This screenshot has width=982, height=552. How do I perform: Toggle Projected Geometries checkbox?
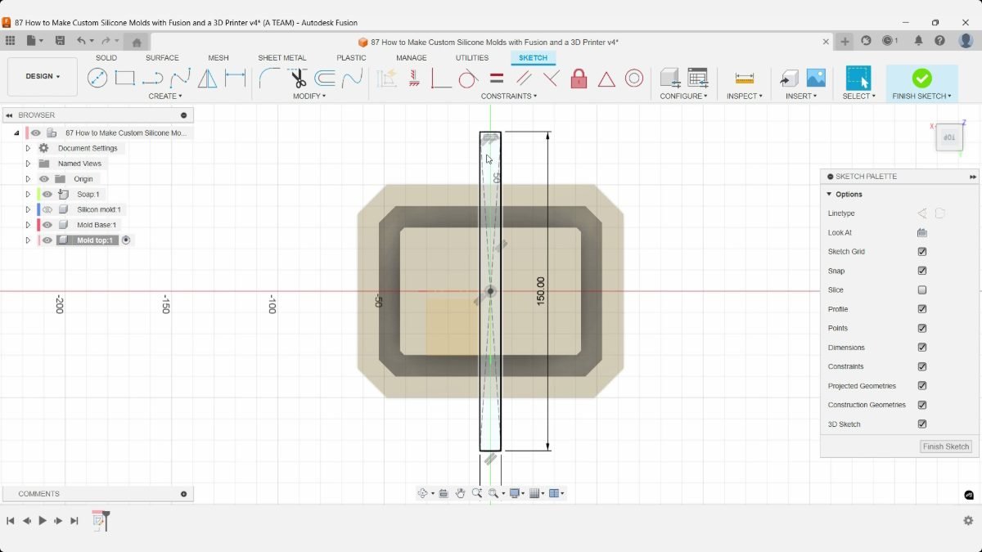922,386
